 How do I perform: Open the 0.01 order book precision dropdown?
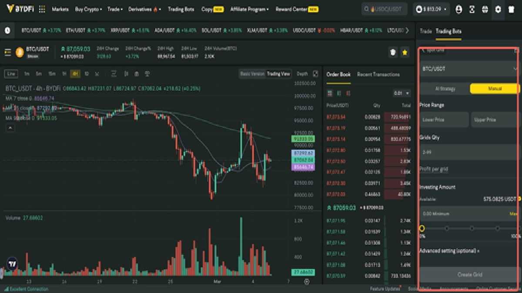pyautogui.click(x=401, y=93)
